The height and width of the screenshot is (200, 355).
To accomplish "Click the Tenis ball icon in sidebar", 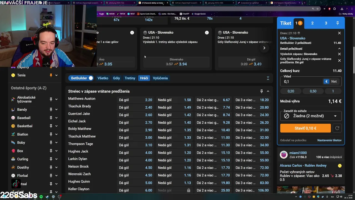I will point(13,75).
